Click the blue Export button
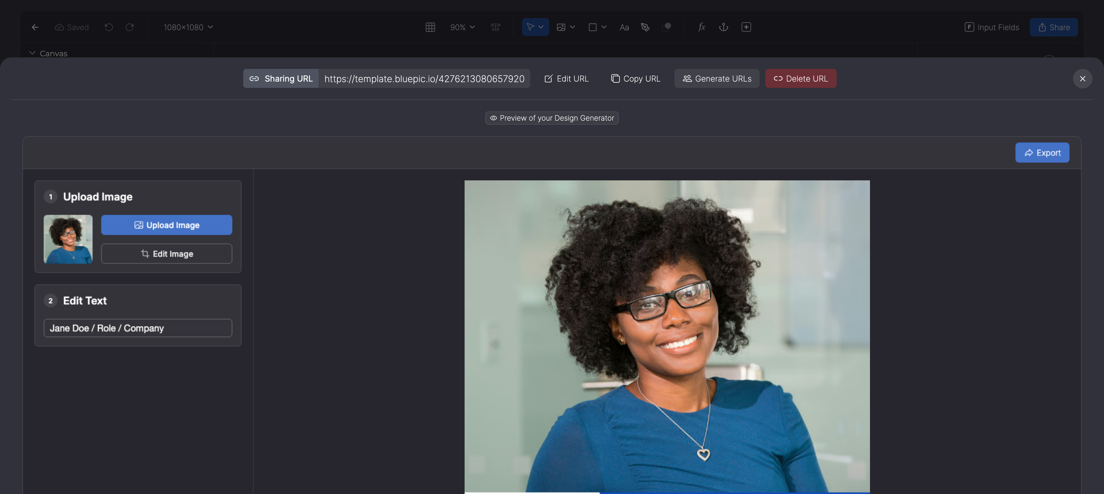The width and height of the screenshot is (1104, 494). pos(1042,153)
